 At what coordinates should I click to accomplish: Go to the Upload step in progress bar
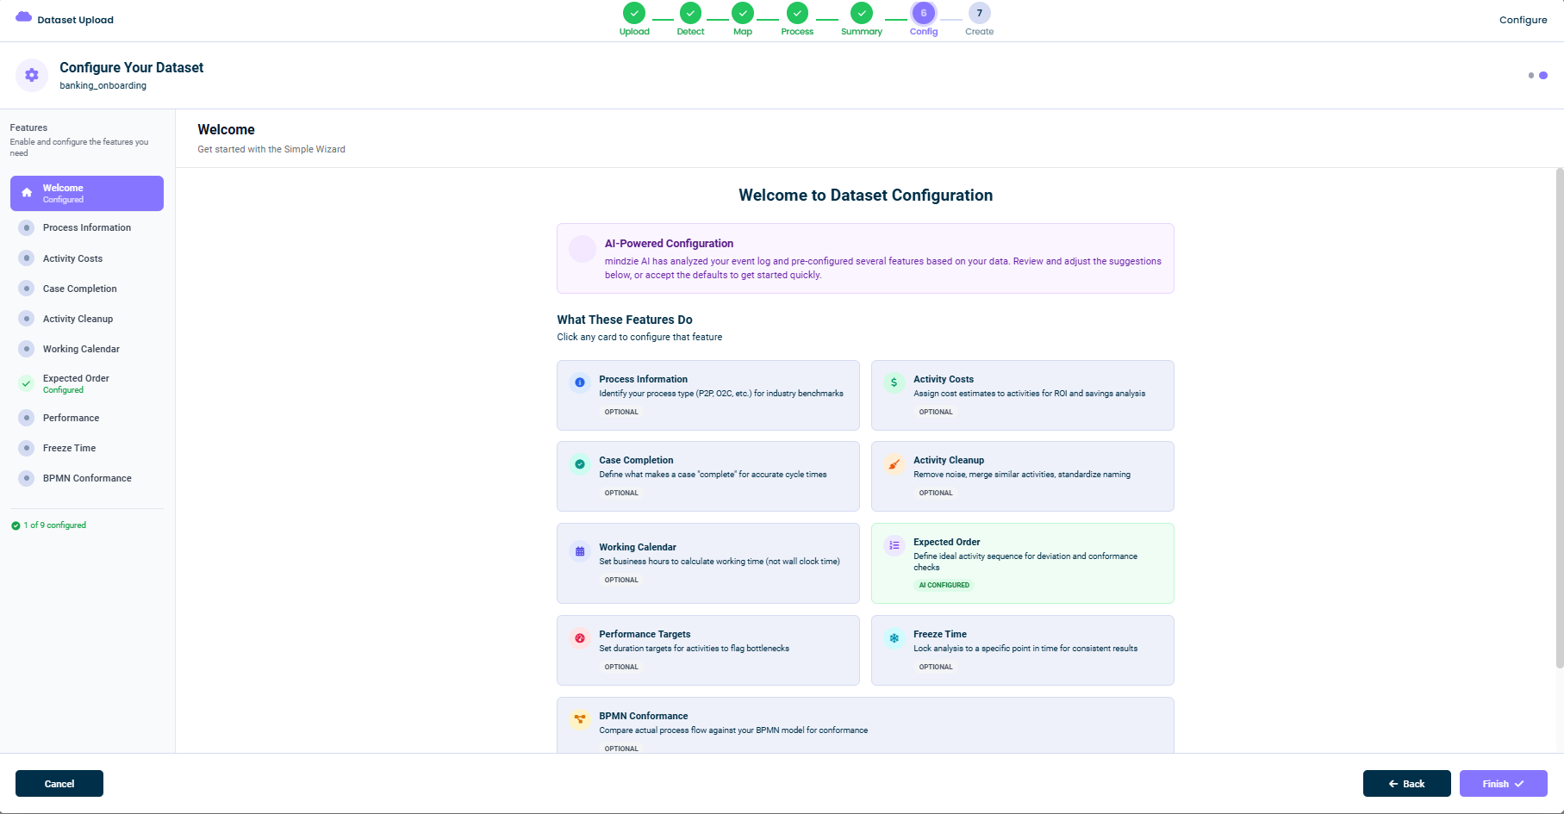click(x=634, y=19)
